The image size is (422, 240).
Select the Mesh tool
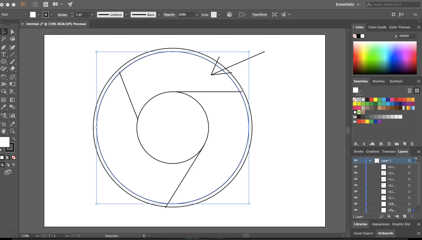click(x=4, y=100)
